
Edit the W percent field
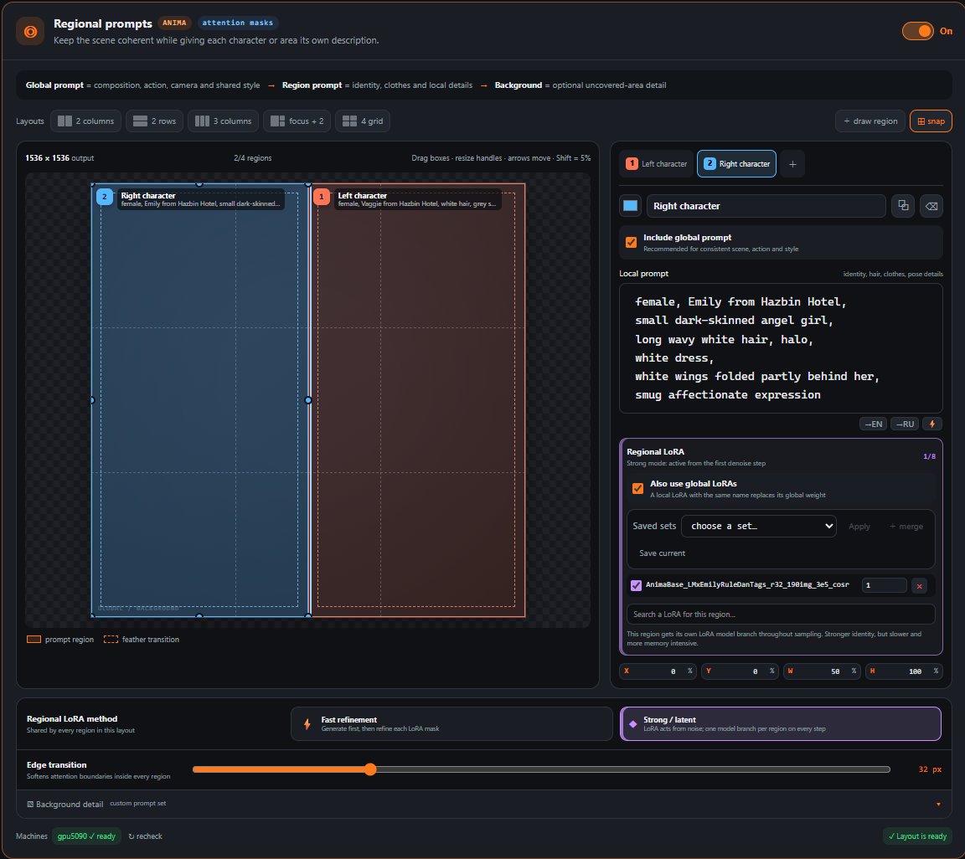[x=822, y=671]
